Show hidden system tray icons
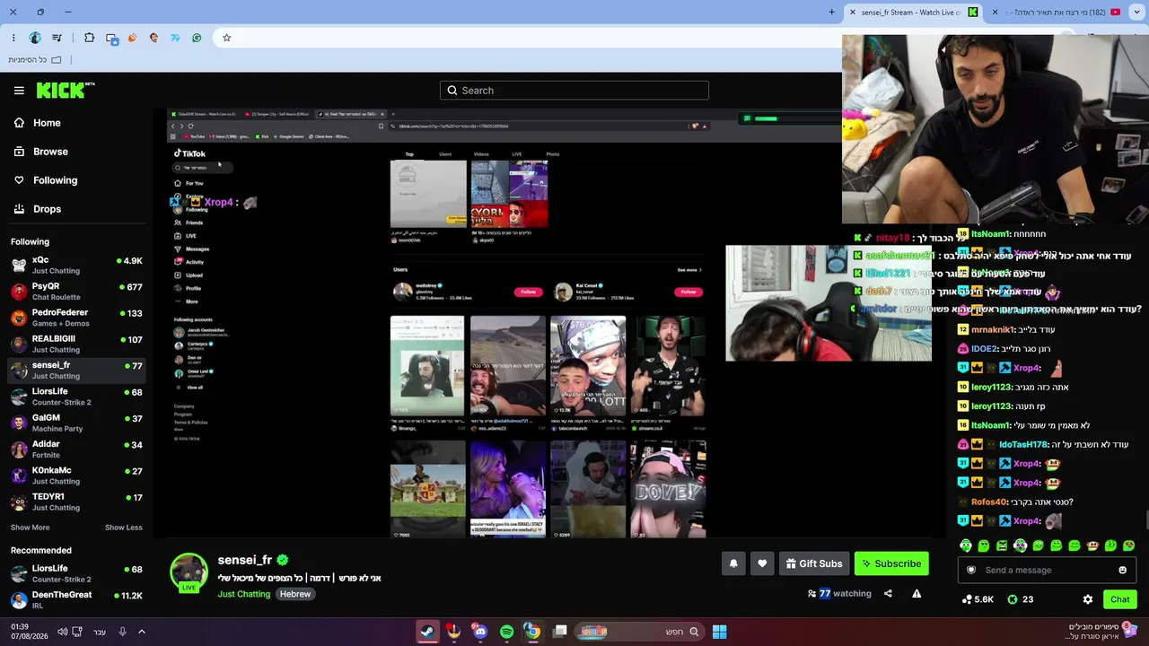Screen dimensions: 1149x646 [x=141, y=632]
